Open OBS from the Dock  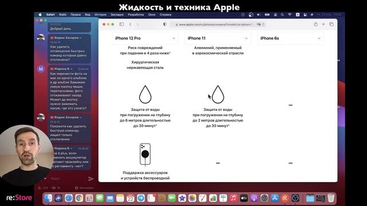click(295, 198)
